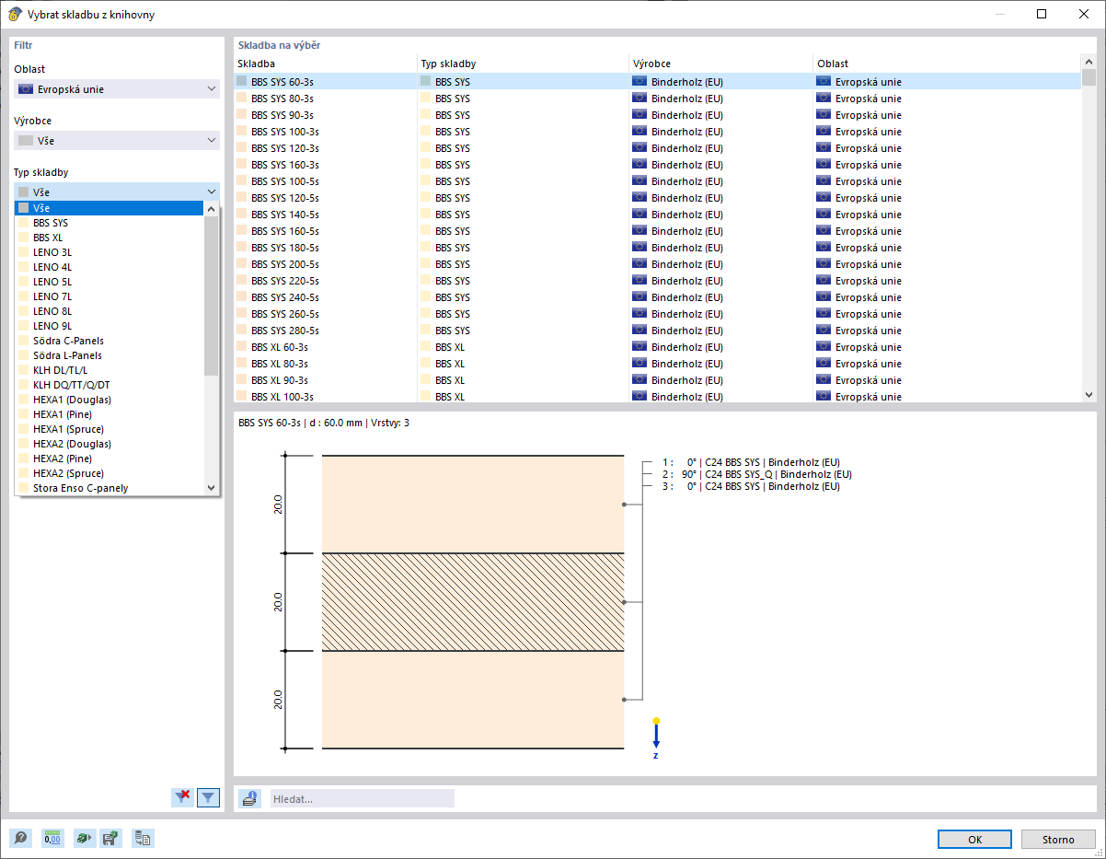Choose HEXA2 (Pine) in the dropdown list
The width and height of the screenshot is (1106, 859).
tap(109, 459)
